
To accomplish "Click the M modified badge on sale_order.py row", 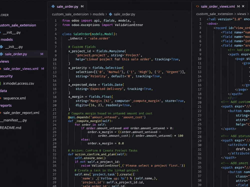I will tap(42, 54).
